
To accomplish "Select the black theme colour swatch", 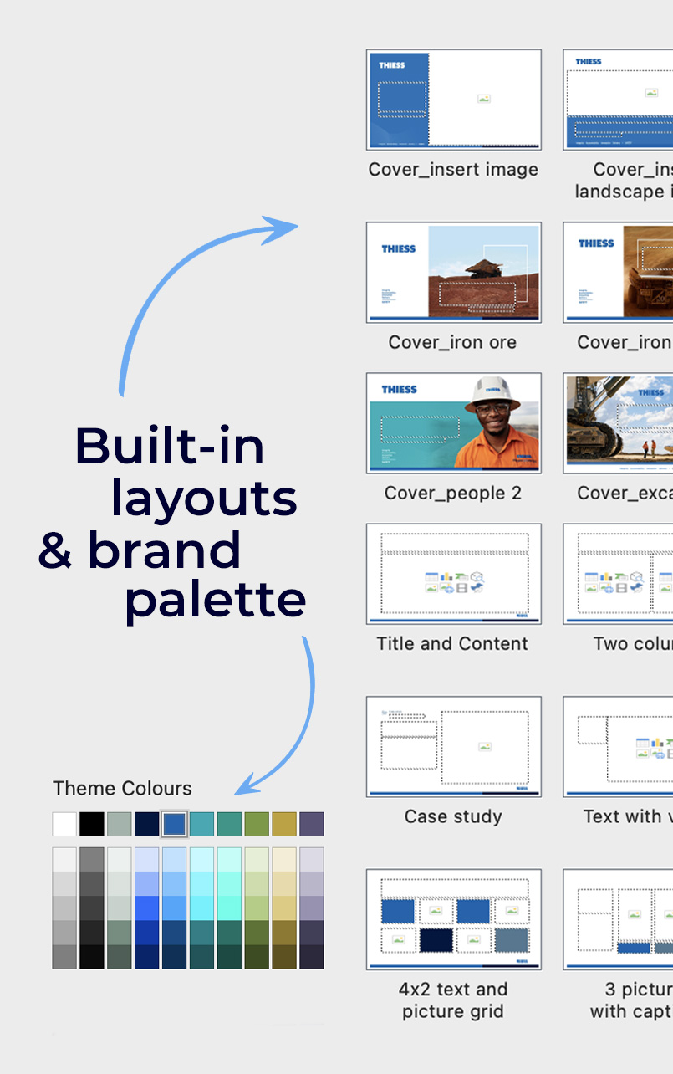I will pos(92,824).
